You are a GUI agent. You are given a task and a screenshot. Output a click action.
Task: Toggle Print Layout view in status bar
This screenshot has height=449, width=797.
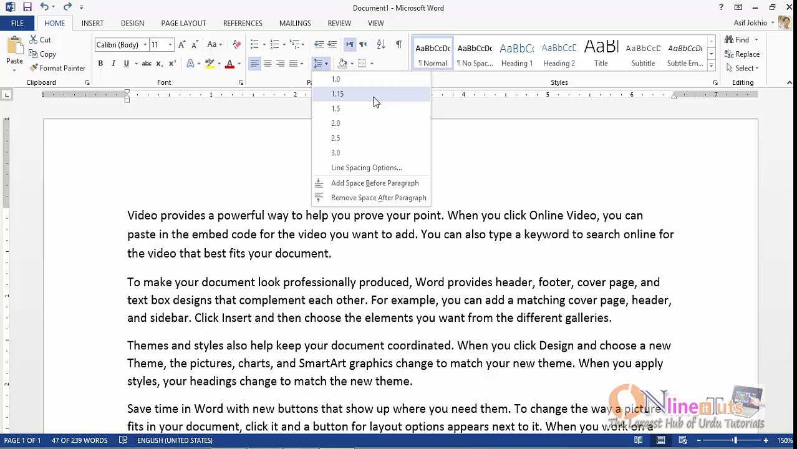tap(660, 440)
